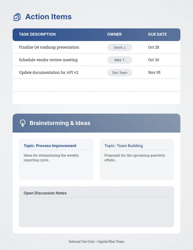
Task: Select the Sarah J. owner badge
Action: point(120,47)
